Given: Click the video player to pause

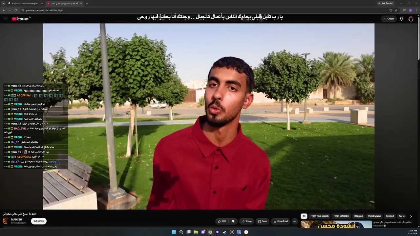Looking at the screenshot, I should tap(209, 116).
